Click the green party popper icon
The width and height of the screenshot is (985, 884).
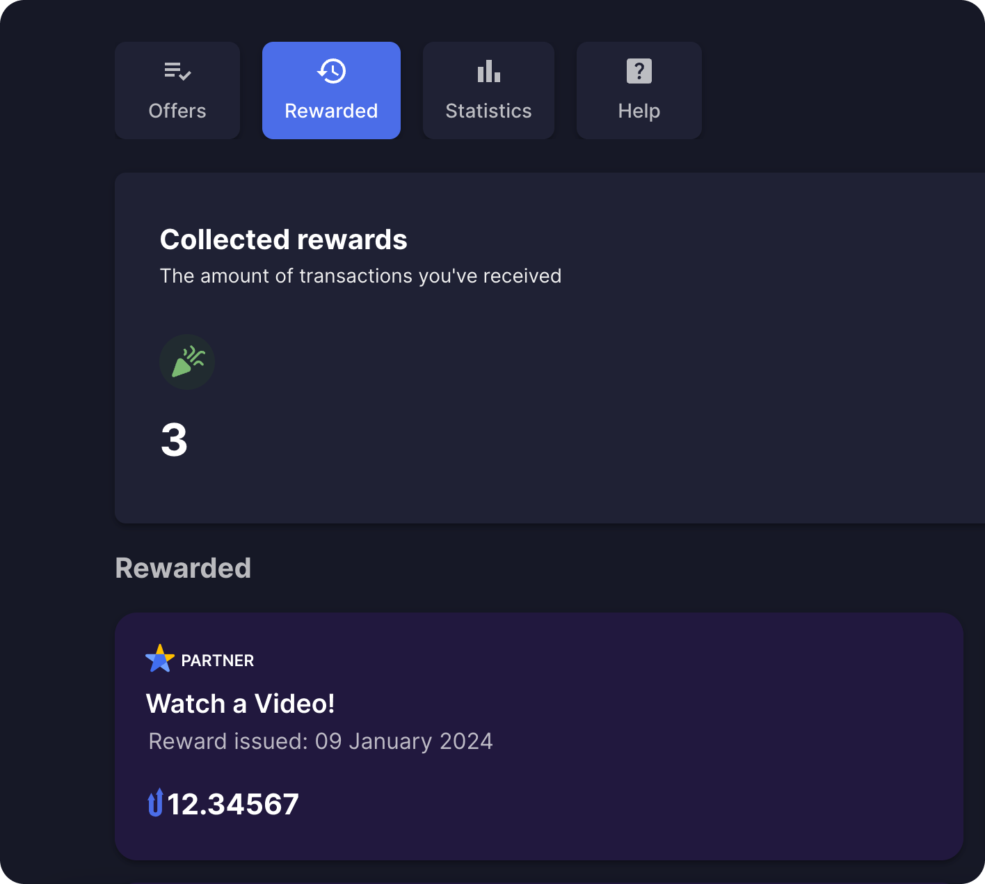[187, 362]
